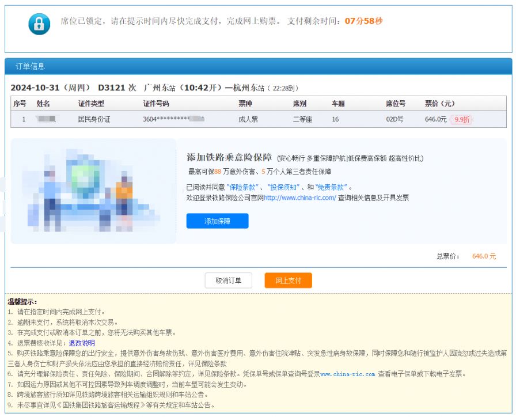Open the 投保须知 link
Screen dimensions: 516x417
284,187
